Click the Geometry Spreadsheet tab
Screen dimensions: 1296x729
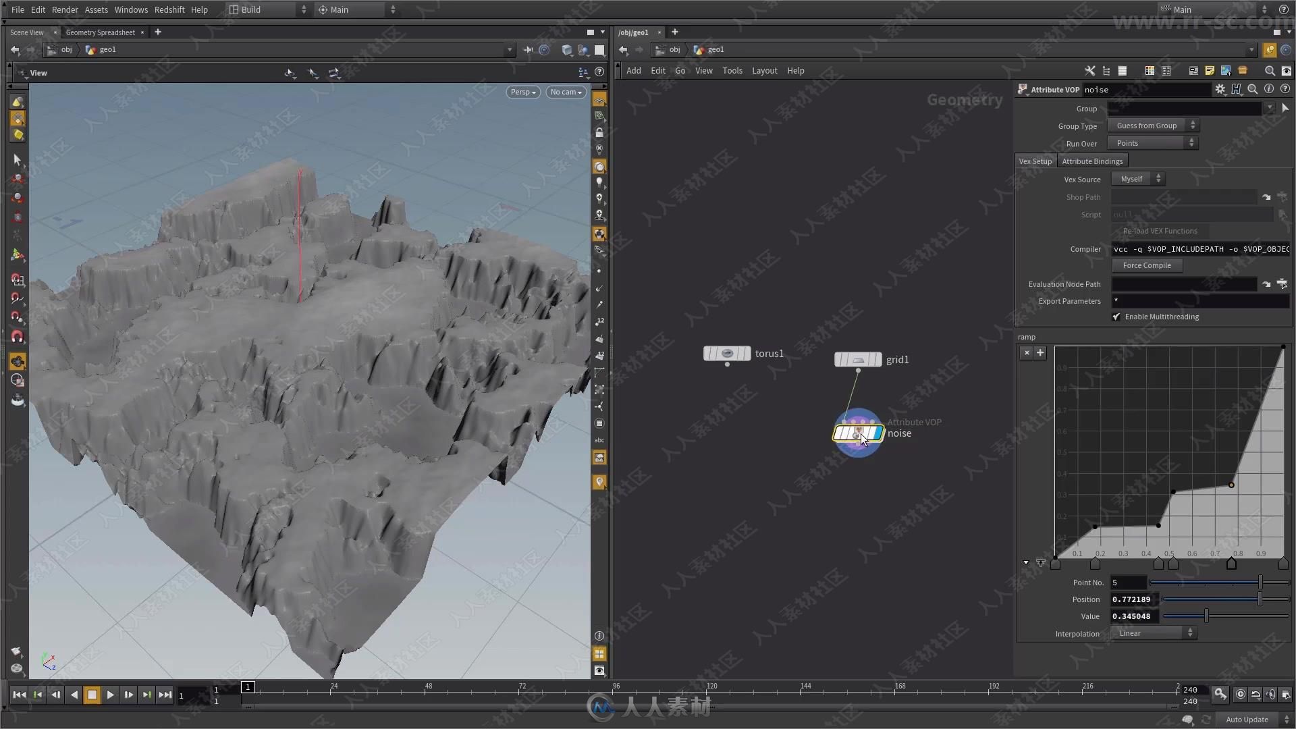pyautogui.click(x=100, y=31)
